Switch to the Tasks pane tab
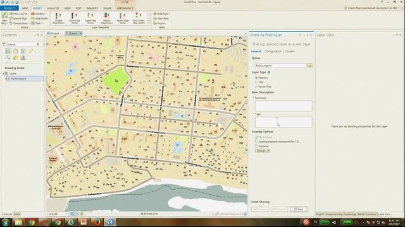 click(x=17, y=214)
